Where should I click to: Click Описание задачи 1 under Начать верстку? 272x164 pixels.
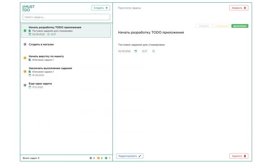click(x=43, y=60)
